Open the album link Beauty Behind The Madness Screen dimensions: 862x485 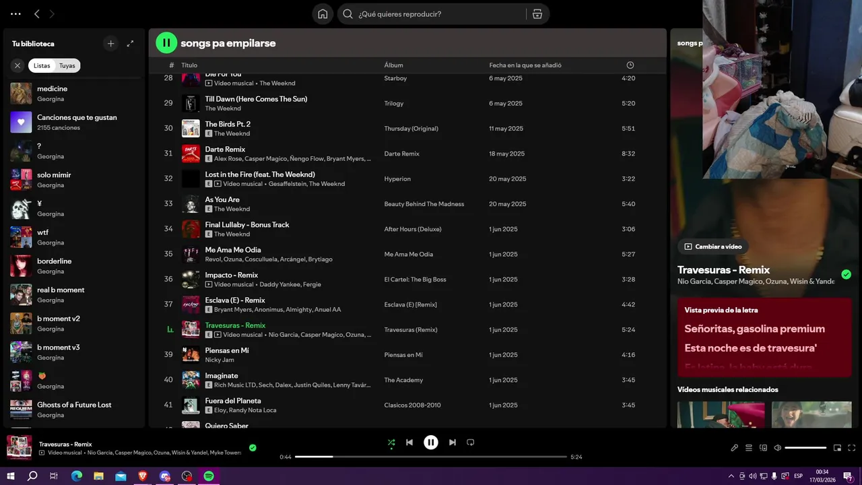424,204
